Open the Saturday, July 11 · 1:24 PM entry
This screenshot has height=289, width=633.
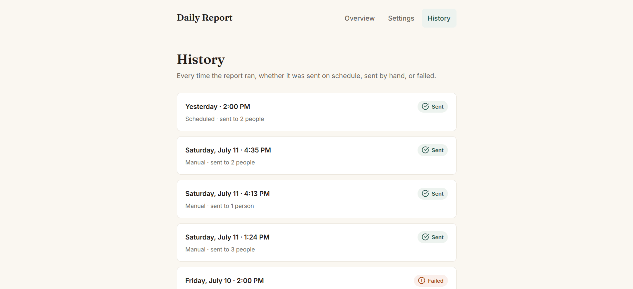coord(316,242)
